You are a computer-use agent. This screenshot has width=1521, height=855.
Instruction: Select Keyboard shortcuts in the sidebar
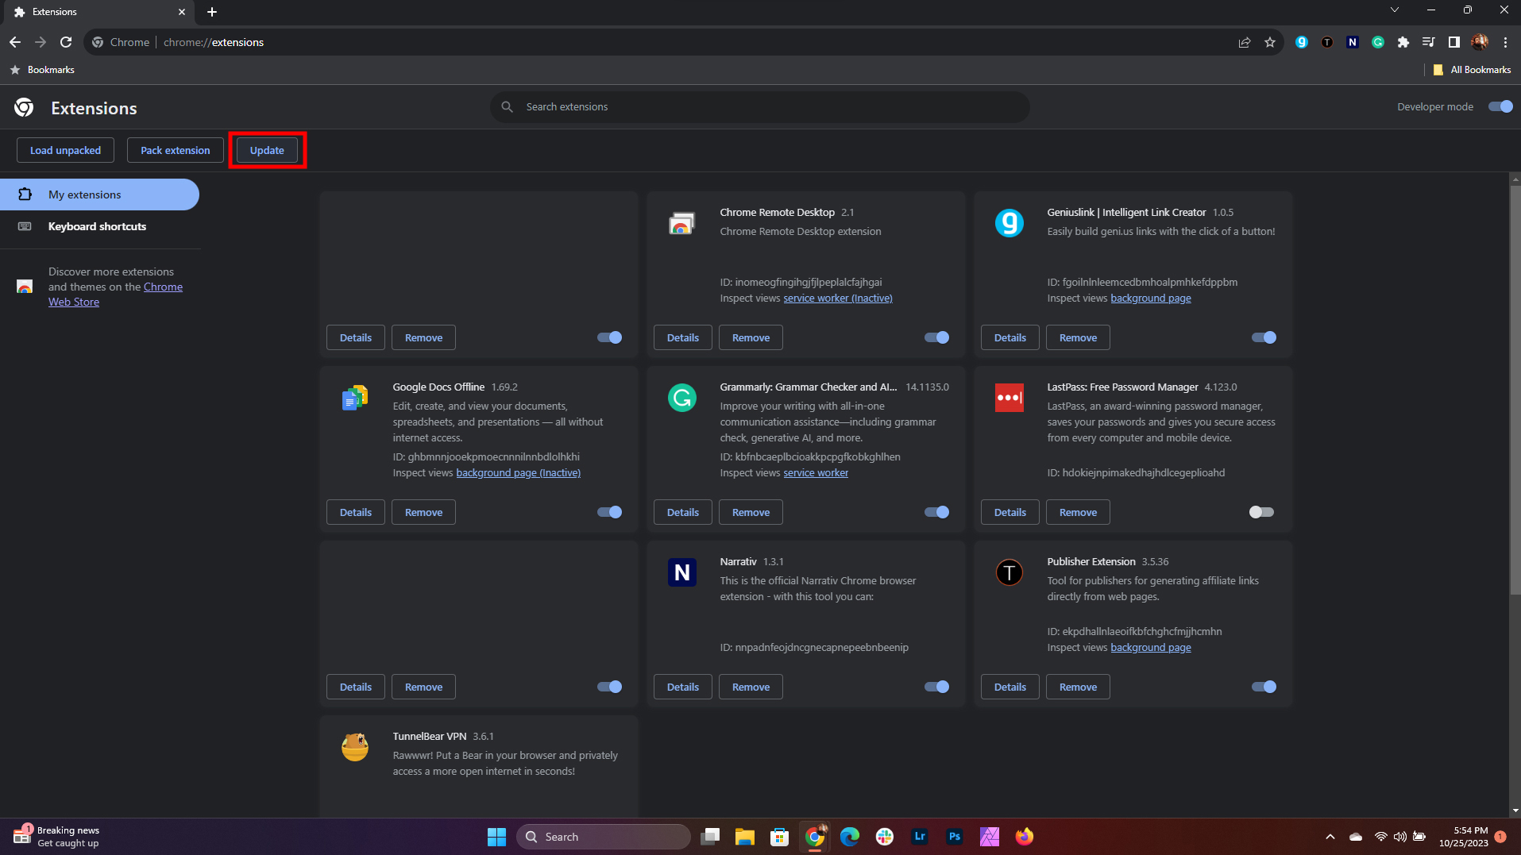click(97, 227)
